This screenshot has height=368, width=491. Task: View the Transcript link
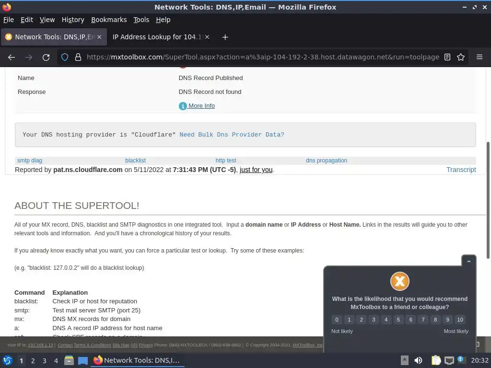[461, 170]
